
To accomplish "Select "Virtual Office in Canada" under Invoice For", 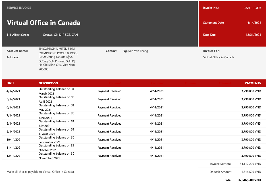I will click(x=219, y=57).
